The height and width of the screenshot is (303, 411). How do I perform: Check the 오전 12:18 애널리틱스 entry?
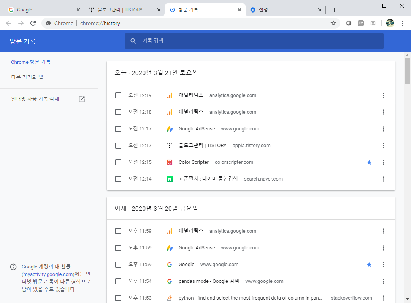118,112
